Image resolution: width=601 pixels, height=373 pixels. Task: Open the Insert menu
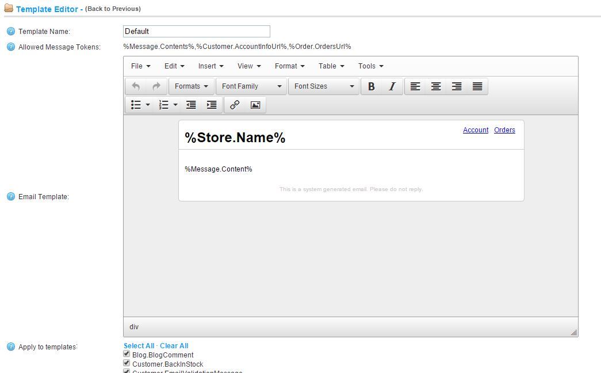[210, 66]
